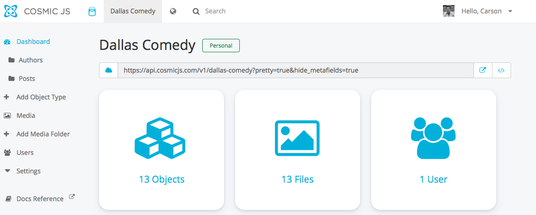This screenshot has width=536, height=215.
Task: Click Add Object Type
Action: 41,97
